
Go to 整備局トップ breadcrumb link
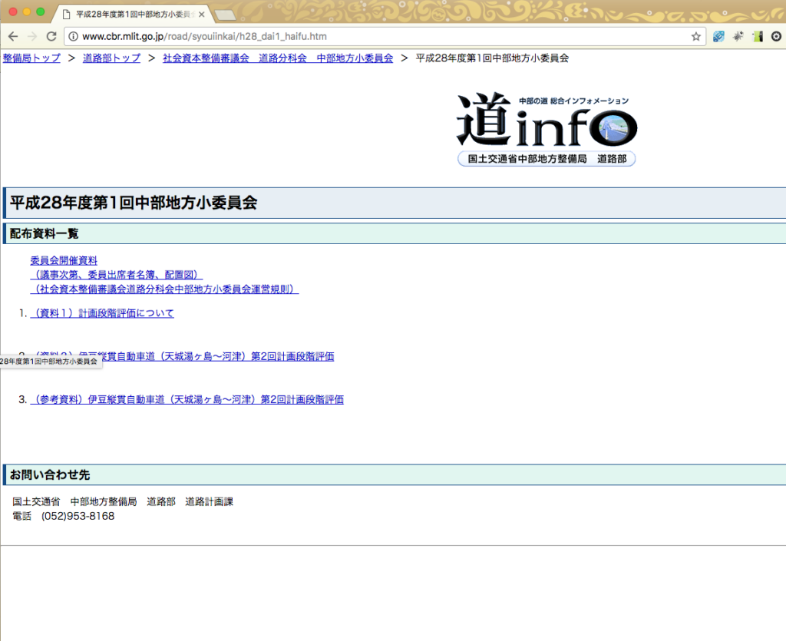(x=31, y=58)
